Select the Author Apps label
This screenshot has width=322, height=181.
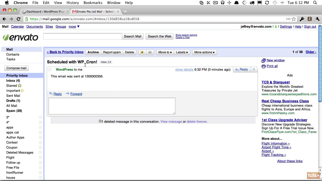coord(15,138)
